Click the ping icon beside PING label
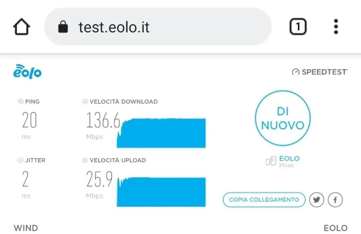This screenshot has height=234, width=361. click(x=20, y=101)
